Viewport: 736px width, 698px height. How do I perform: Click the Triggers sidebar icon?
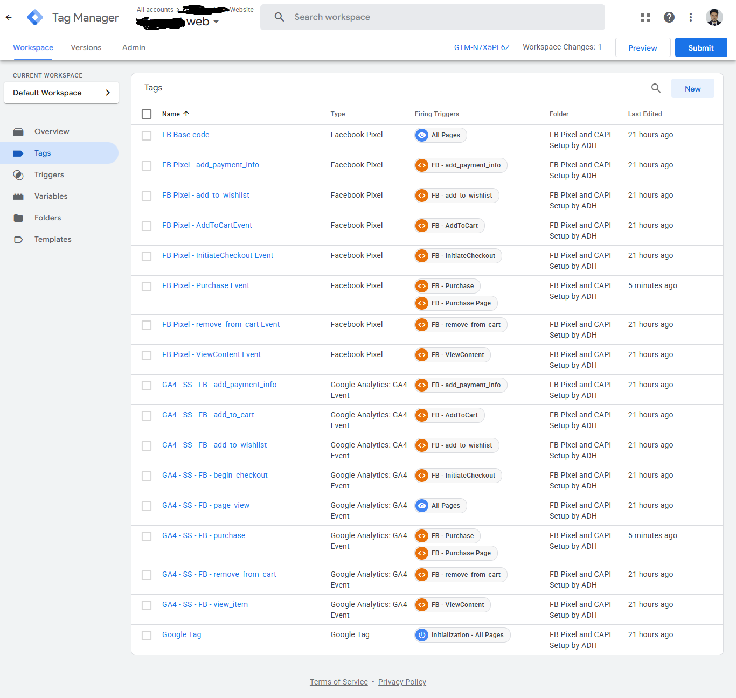pyautogui.click(x=18, y=175)
